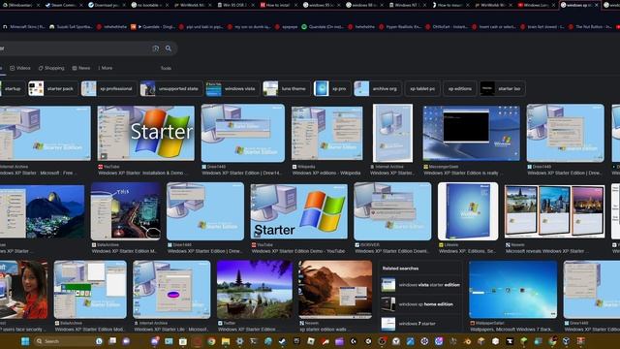Open the Windows Start button on the taskbar
620x349 pixels.
pyautogui.click(x=25, y=341)
